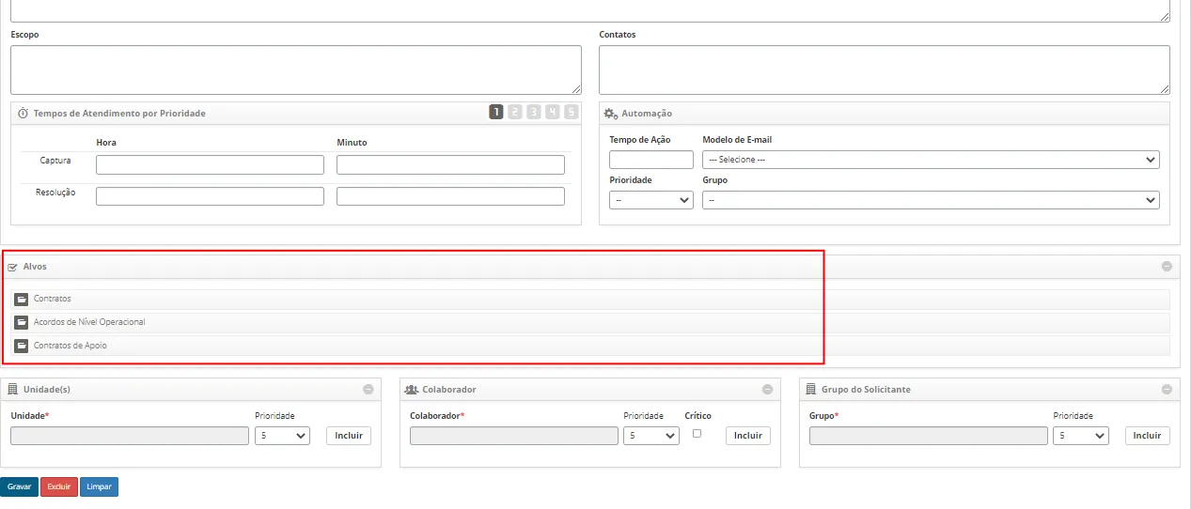Viewport: 1191px width, 509px height.
Task: Click the Captura Hora field
Action: click(x=210, y=165)
